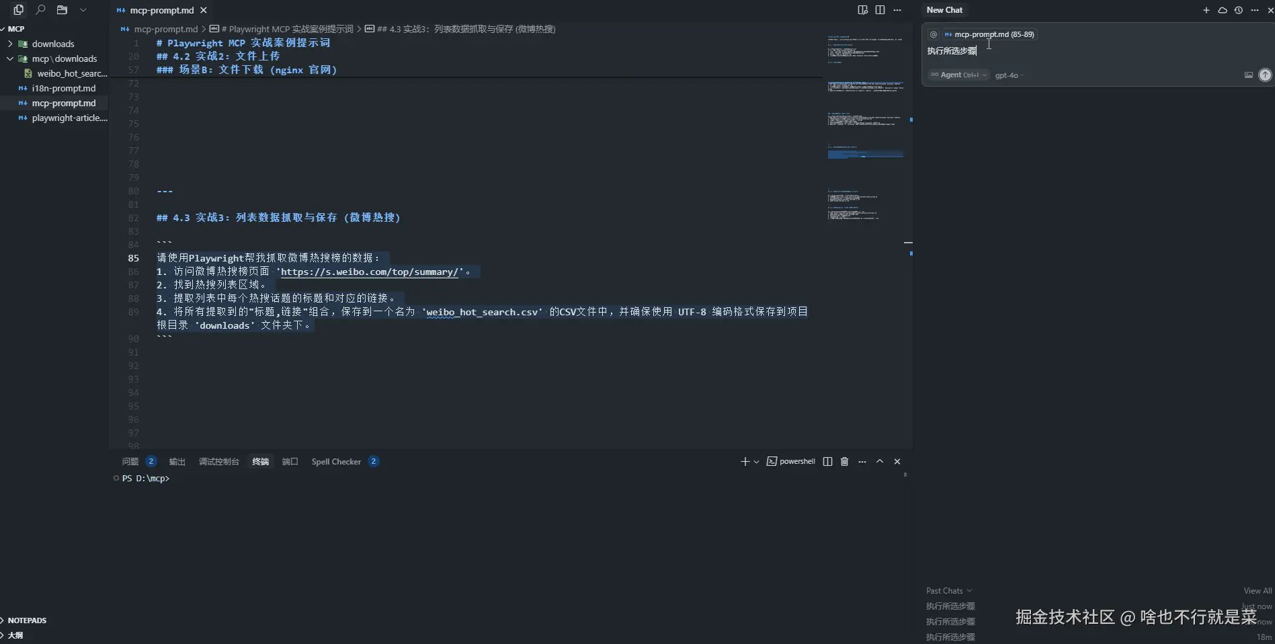
Task: Start a new chat with plus icon
Action: tap(1206, 10)
